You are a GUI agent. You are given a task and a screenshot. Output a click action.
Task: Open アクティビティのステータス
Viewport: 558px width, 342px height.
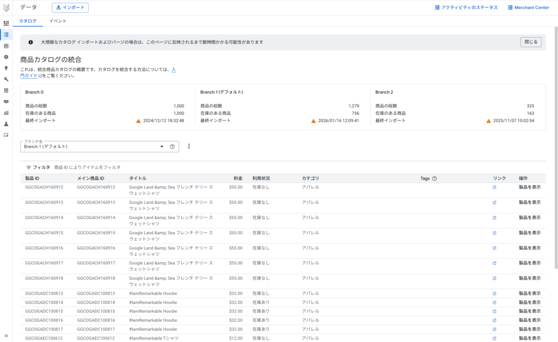pyautogui.click(x=466, y=8)
